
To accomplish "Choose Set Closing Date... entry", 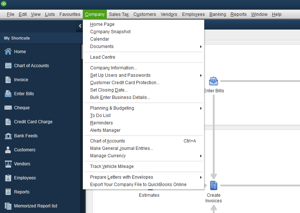I will point(143,90).
